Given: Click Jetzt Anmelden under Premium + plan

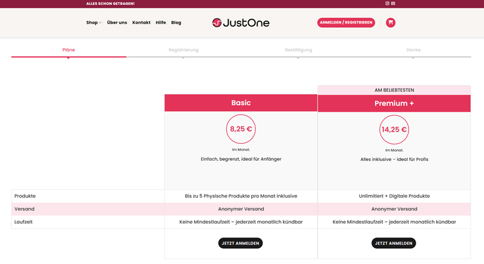Looking at the screenshot, I should [394, 243].
